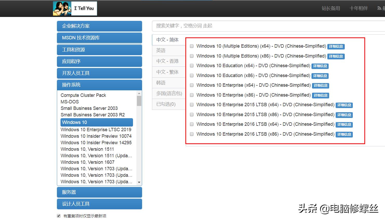This screenshot has width=385, height=220.
Task: View 详细信息 for Windows 10 Enterprise (x64)
Action: tap(321, 85)
